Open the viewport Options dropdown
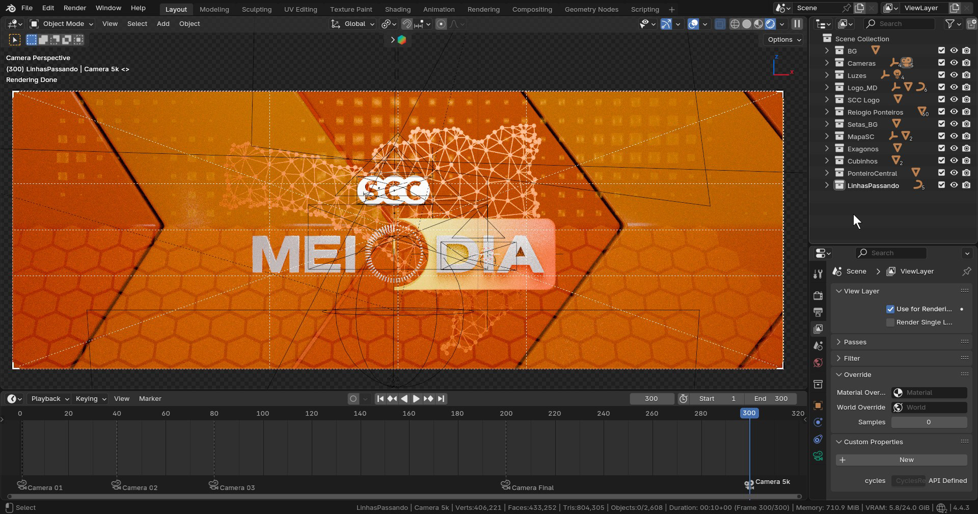 (783, 40)
